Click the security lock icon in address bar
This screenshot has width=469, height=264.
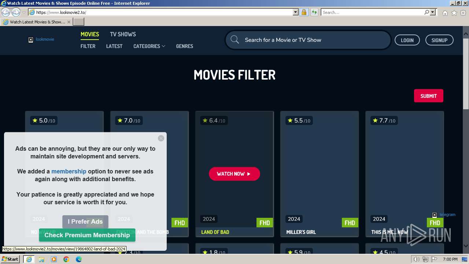pyautogui.click(x=304, y=12)
